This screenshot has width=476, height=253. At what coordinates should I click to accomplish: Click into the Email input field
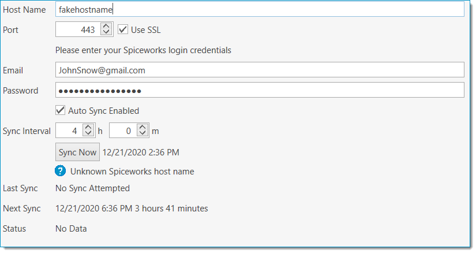[x=260, y=70]
